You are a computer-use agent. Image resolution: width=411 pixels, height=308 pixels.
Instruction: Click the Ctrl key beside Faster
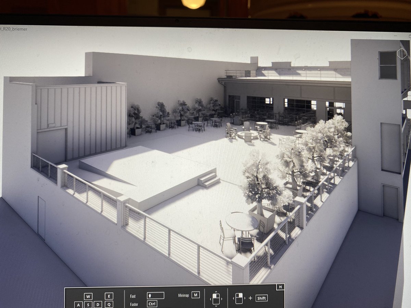pyautogui.click(x=152, y=304)
